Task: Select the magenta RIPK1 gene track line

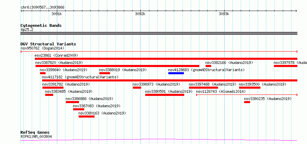Action: 159,140
